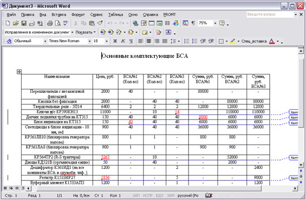Save the document with the floppy icon

pos(24,23)
